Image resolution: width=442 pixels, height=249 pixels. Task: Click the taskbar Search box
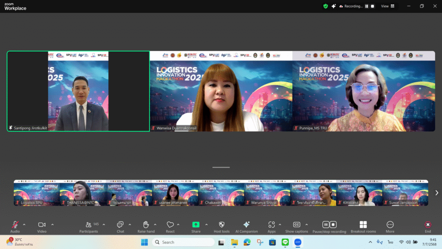[x=183, y=242]
